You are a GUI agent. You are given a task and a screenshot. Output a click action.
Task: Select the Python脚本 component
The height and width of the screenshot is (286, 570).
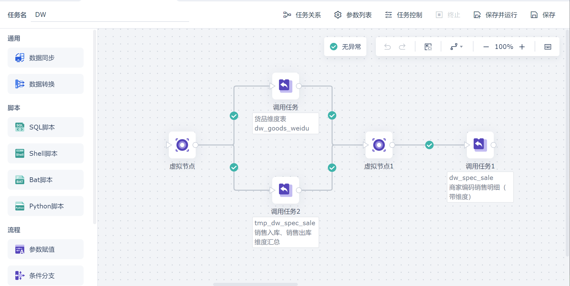click(46, 206)
